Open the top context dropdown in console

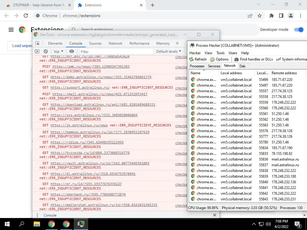tap(58, 52)
